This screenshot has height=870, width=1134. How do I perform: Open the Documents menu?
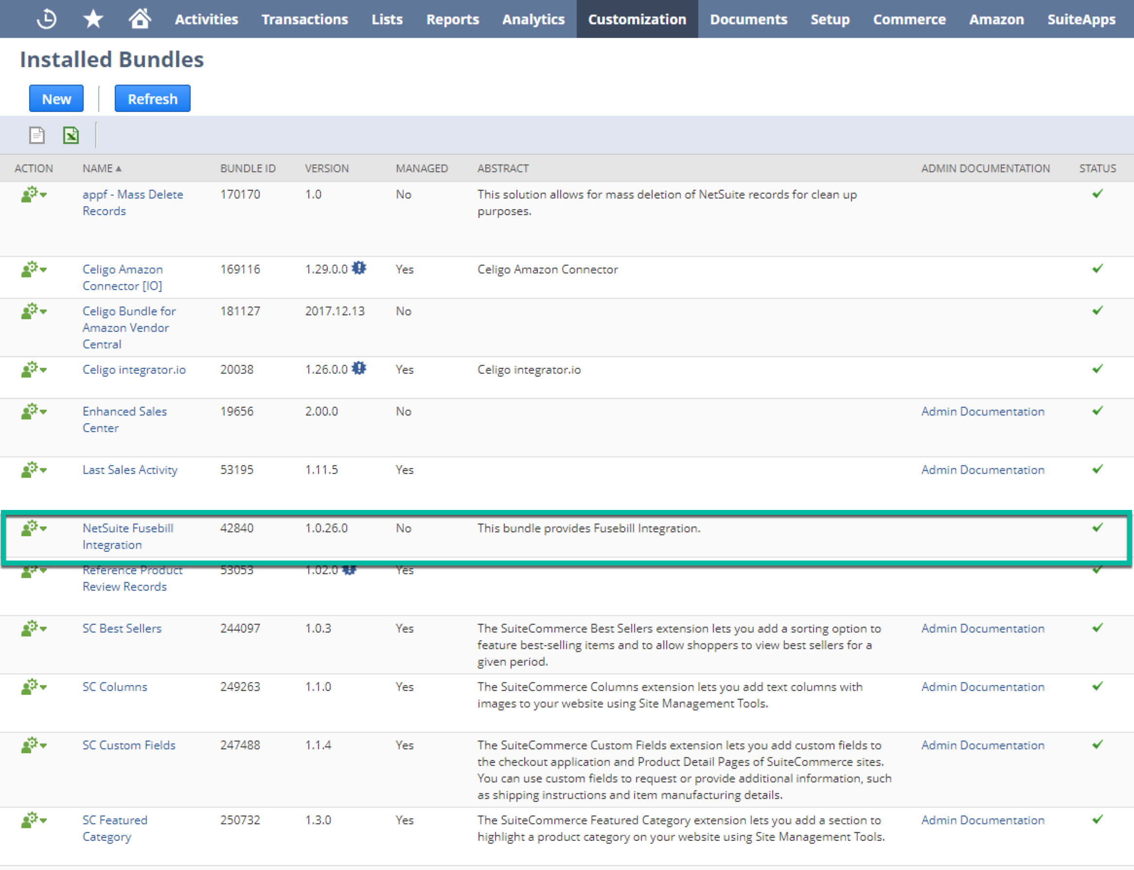click(748, 19)
